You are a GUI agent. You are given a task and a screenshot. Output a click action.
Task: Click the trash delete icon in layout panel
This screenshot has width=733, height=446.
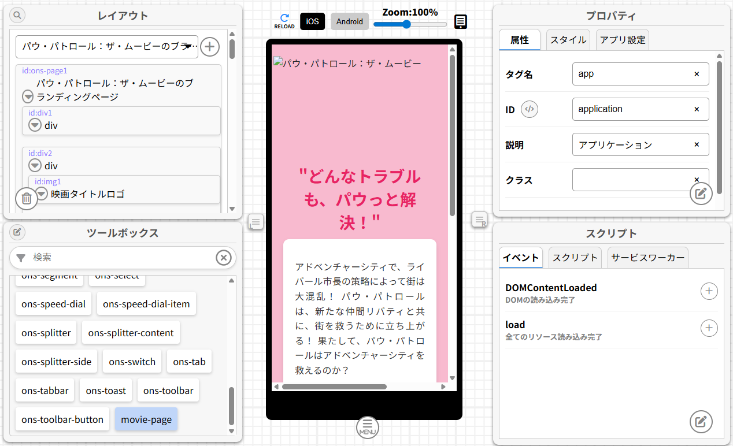[x=26, y=198]
